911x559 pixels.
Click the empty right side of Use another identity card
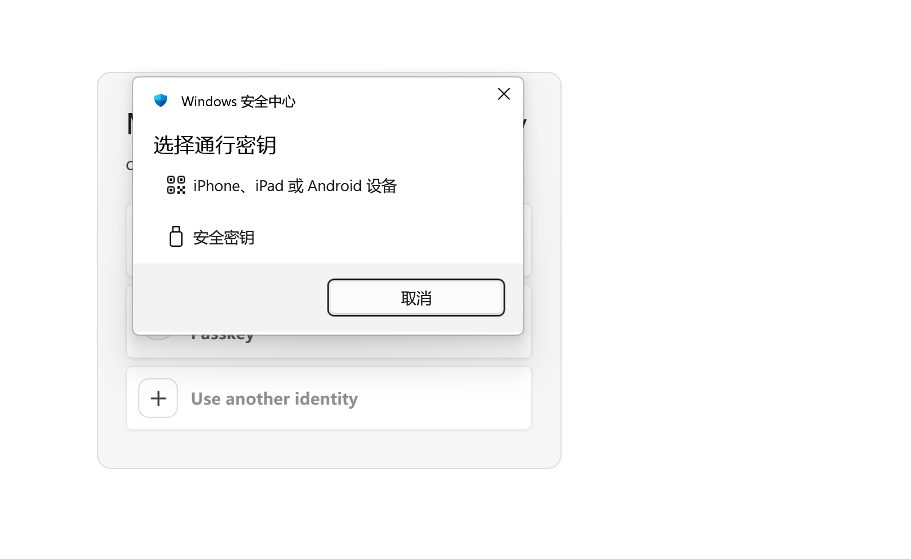click(x=447, y=398)
